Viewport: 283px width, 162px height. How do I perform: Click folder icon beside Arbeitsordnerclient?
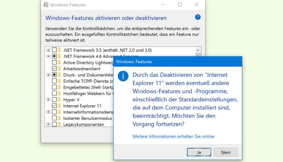tap(59, 68)
